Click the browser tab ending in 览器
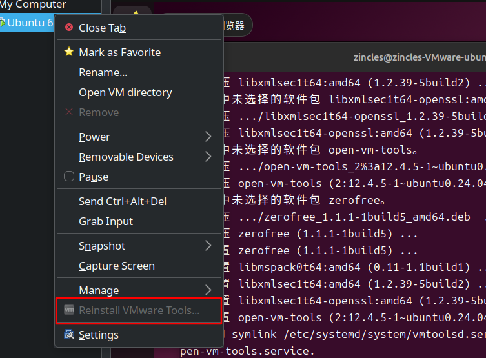Viewport: 486px width, 358px height. (237, 25)
